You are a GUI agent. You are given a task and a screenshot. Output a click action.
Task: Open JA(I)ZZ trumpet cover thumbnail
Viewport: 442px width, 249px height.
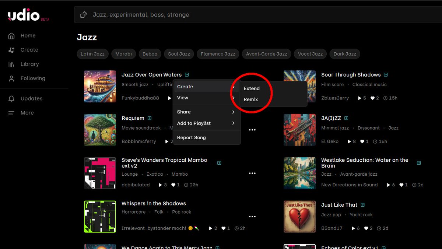[299, 130]
